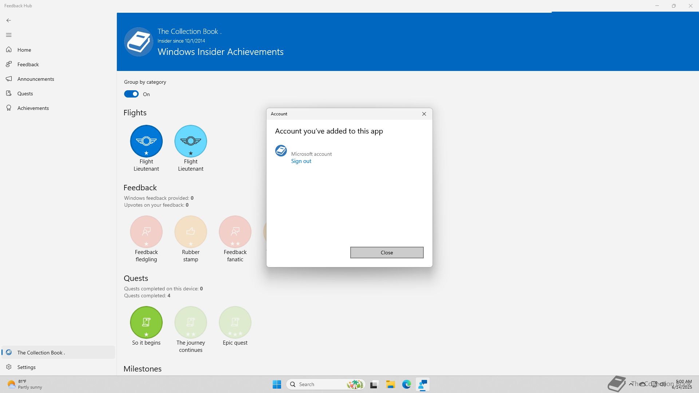Open Settings in the sidebar
The width and height of the screenshot is (699, 393).
26,367
